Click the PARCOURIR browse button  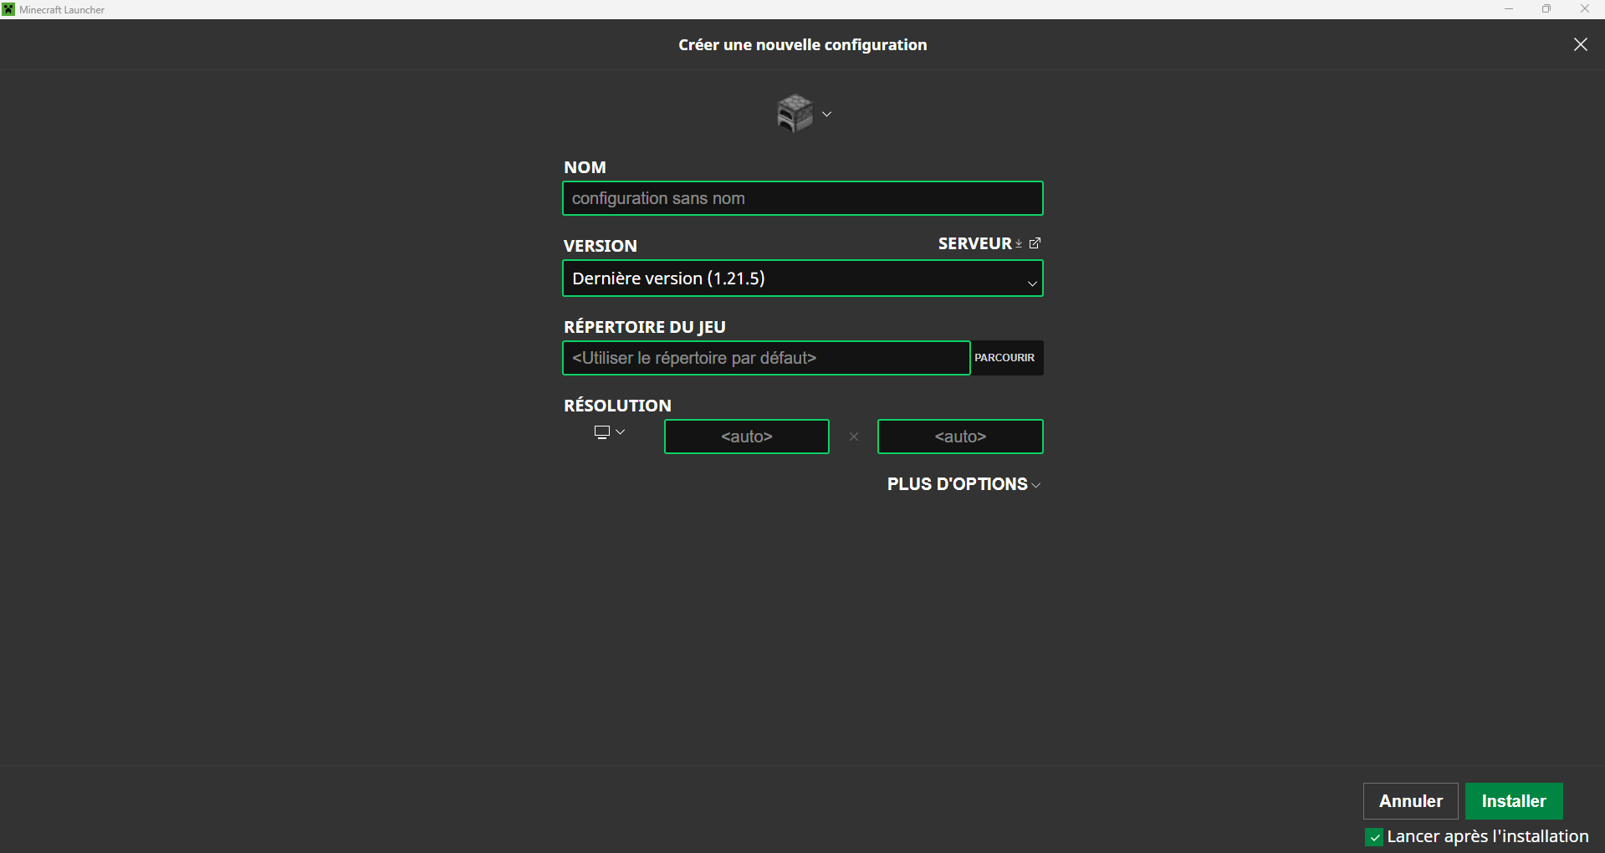tap(1006, 358)
